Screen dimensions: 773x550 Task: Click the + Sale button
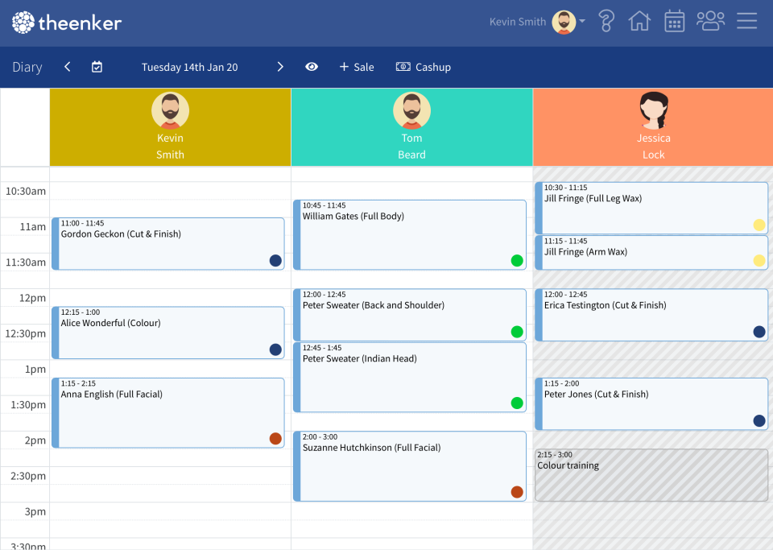tap(357, 67)
